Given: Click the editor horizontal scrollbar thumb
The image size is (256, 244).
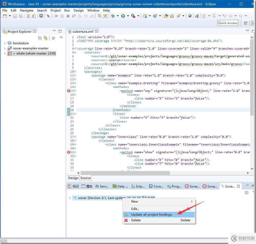Looking at the screenshot, I should pos(125,173).
